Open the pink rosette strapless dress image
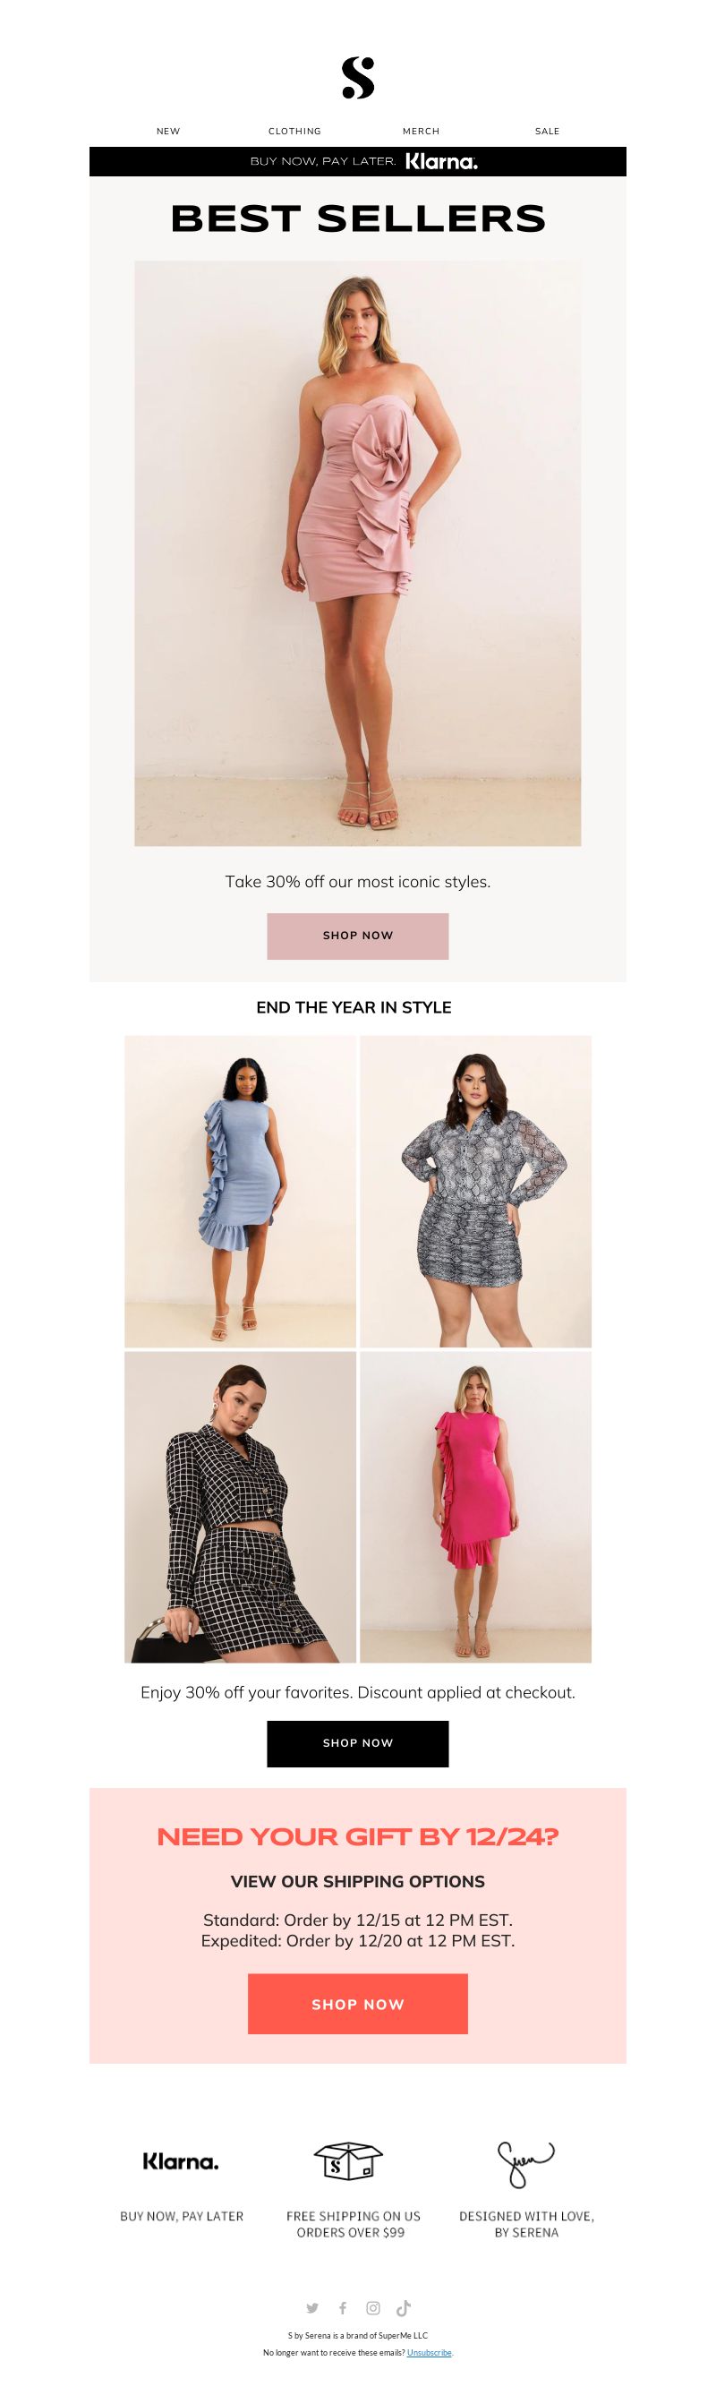Viewport: 716px width, 2395px height. (358, 553)
